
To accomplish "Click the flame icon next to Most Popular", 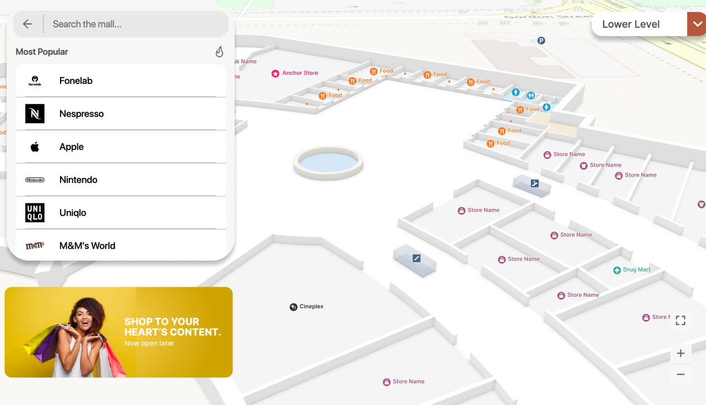I will (220, 52).
